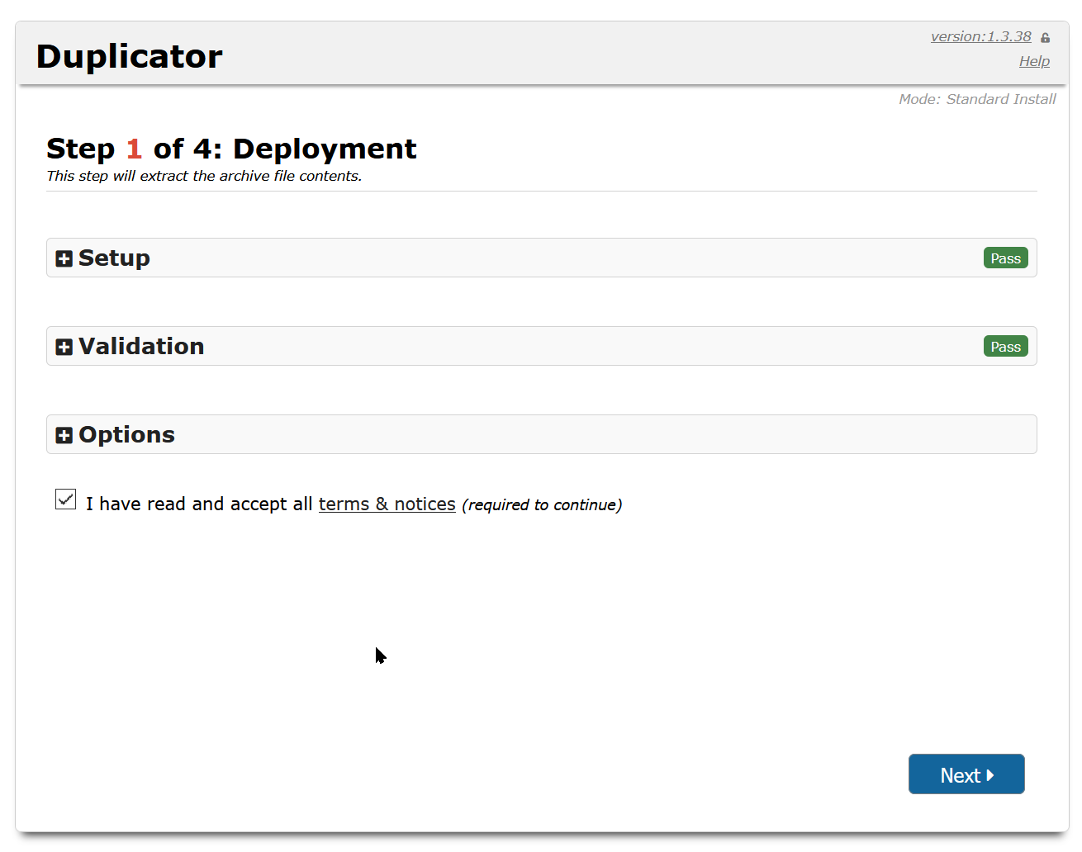Click the Step 1 of 4: Deployment heading

pyautogui.click(x=231, y=149)
